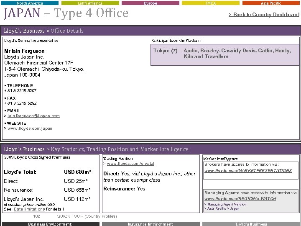301x226 pixels.
Task: Open the www.lloyds.com/crystal trading position link
Action: pos(130,163)
